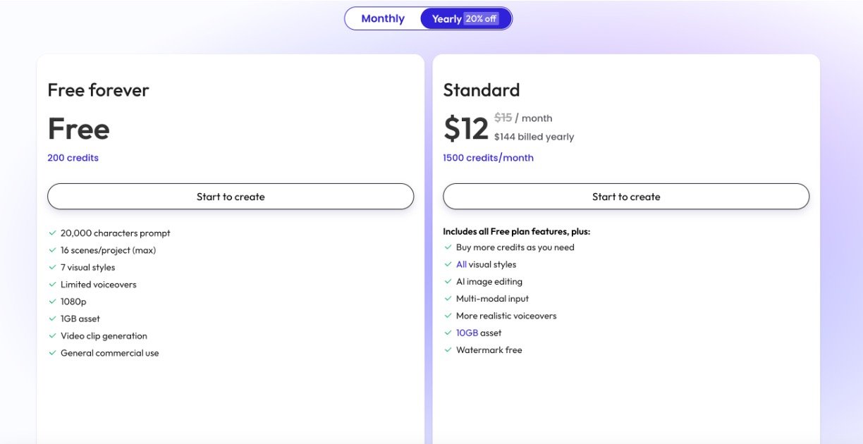Select the Yearly billing option
The height and width of the screenshot is (444, 863).
pyautogui.click(x=447, y=19)
